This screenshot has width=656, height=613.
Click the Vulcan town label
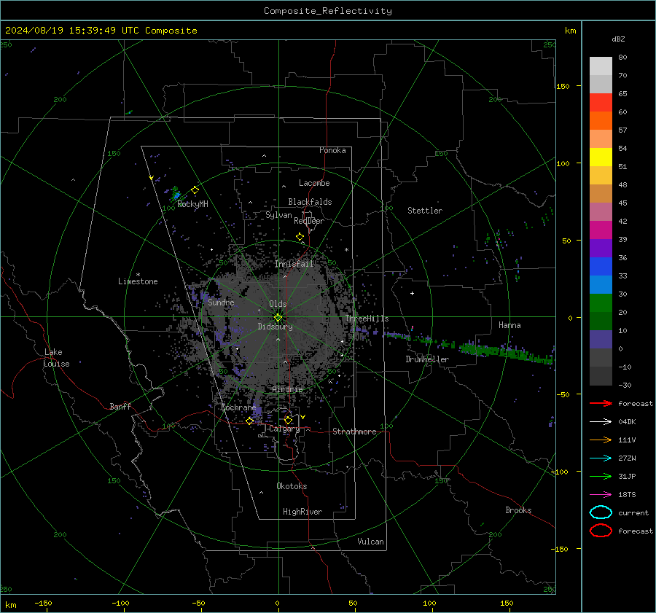point(370,542)
